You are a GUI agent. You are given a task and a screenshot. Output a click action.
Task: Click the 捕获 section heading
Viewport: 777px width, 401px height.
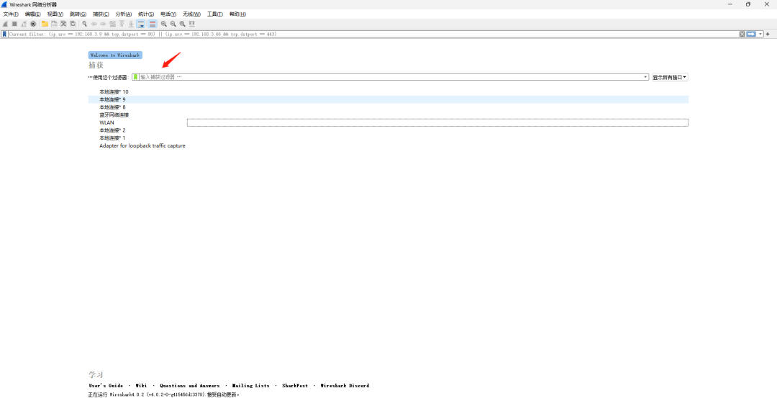(x=96, y=66)
